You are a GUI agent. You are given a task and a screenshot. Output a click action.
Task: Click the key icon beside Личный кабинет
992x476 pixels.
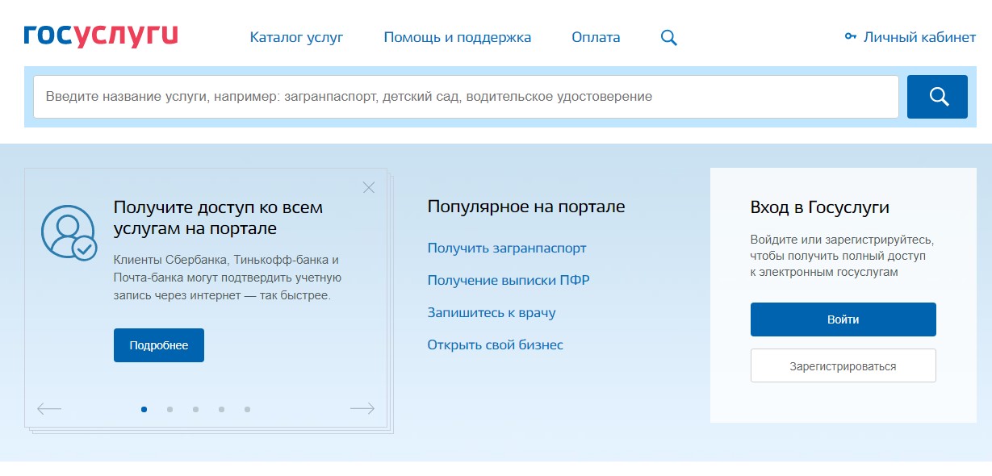coord(851,37)
